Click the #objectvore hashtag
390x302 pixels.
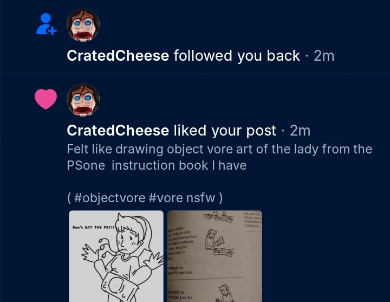109,198
